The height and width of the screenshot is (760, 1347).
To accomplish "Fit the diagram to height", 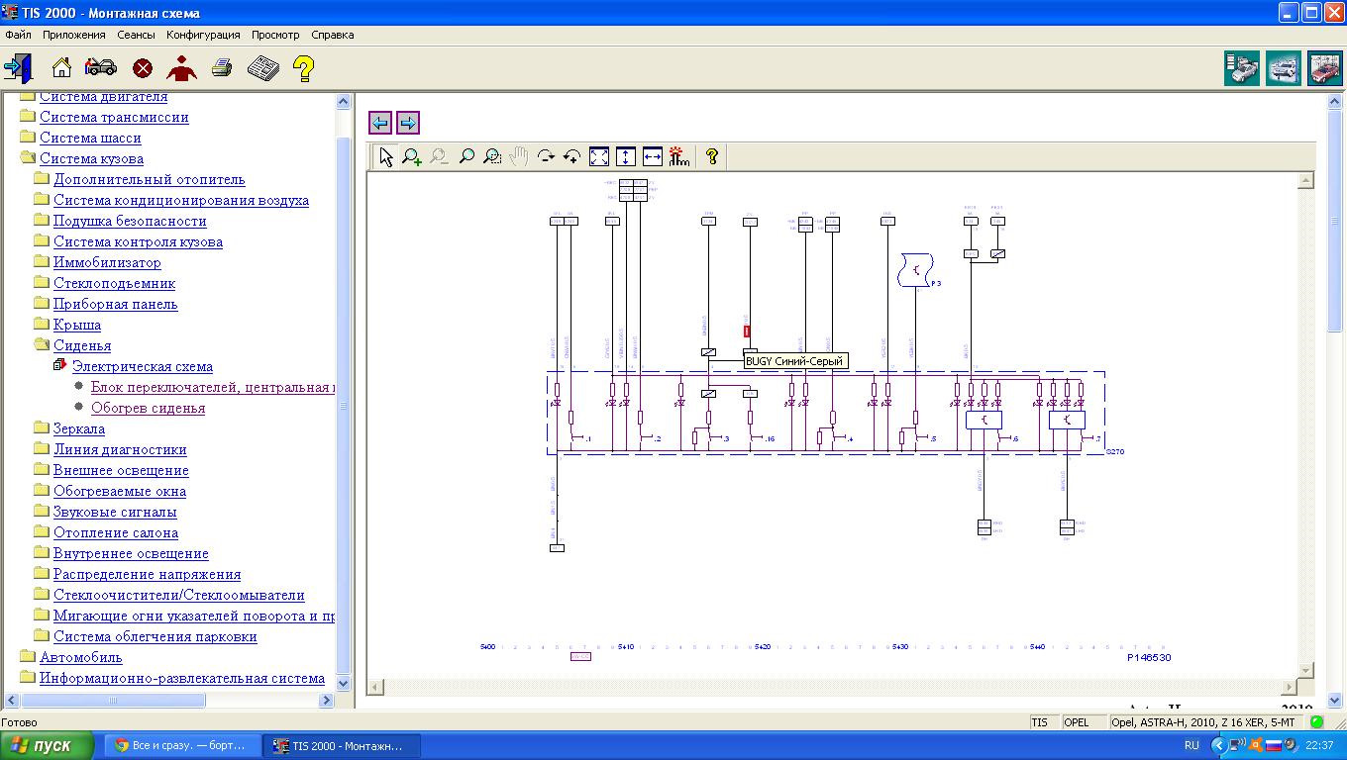I will point(626,156).
